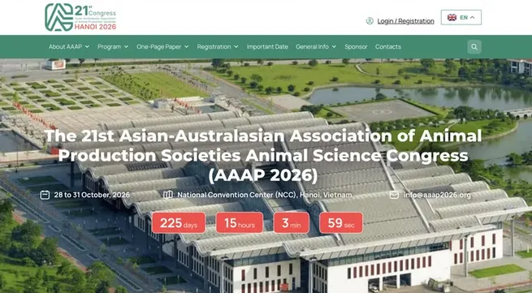Screen dimensions: 532x293
Task: Click the 59 sec countdown box
Action: [341, 223]
